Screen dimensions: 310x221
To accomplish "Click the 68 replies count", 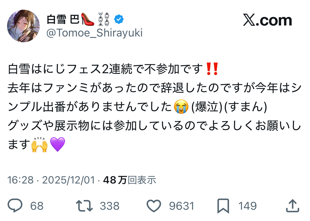I will [37, 206].
